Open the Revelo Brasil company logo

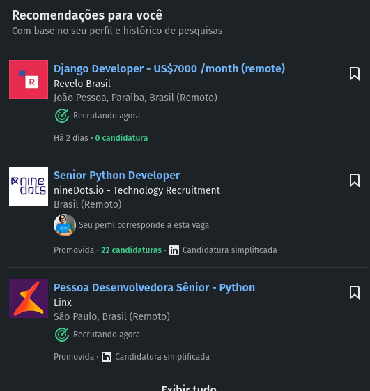coord(29,79)
